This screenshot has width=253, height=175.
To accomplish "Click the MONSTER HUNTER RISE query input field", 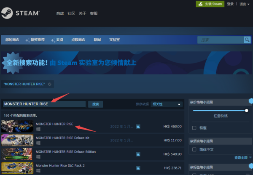I will 44,104.
